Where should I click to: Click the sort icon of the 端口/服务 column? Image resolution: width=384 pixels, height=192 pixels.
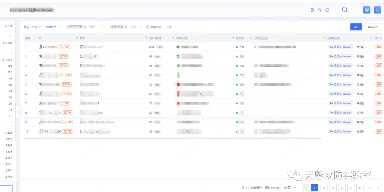pyautogui.click(x=174, y=38)
